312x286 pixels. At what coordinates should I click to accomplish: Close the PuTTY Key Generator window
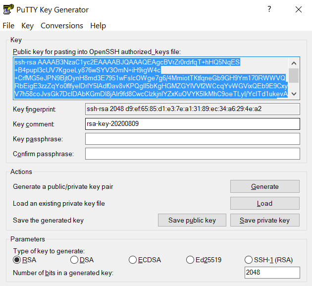pos(299,9)
